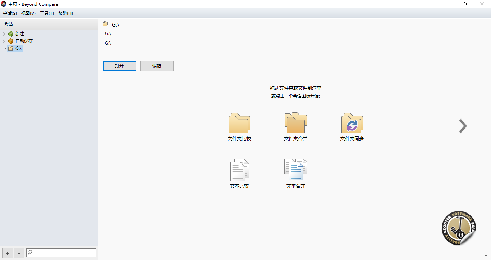Screen dimensions: 491x260
Task: Click the 文本合并 label text
Action: coord(295,186)
